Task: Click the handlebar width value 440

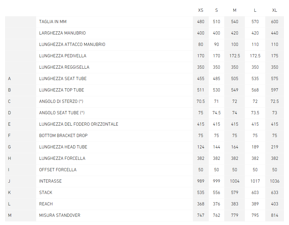Action: pyautogui.click(x=274, y=33)
